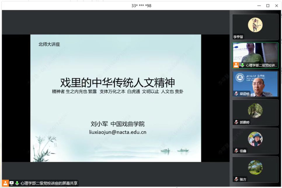
Task: Click the muted microphone icon beside 佳鑫
Action: [236, 151]
